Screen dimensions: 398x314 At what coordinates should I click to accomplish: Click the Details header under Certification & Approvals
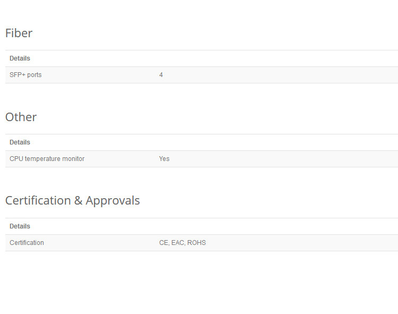tap(20, 226)
